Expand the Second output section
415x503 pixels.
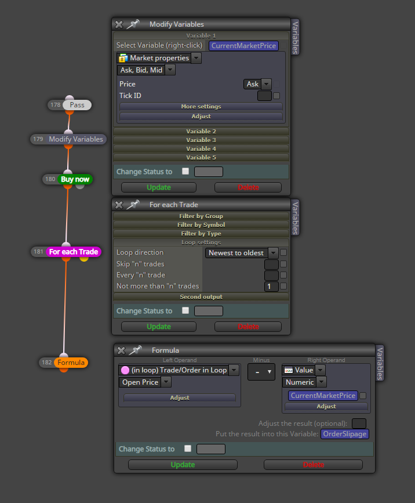201,296
